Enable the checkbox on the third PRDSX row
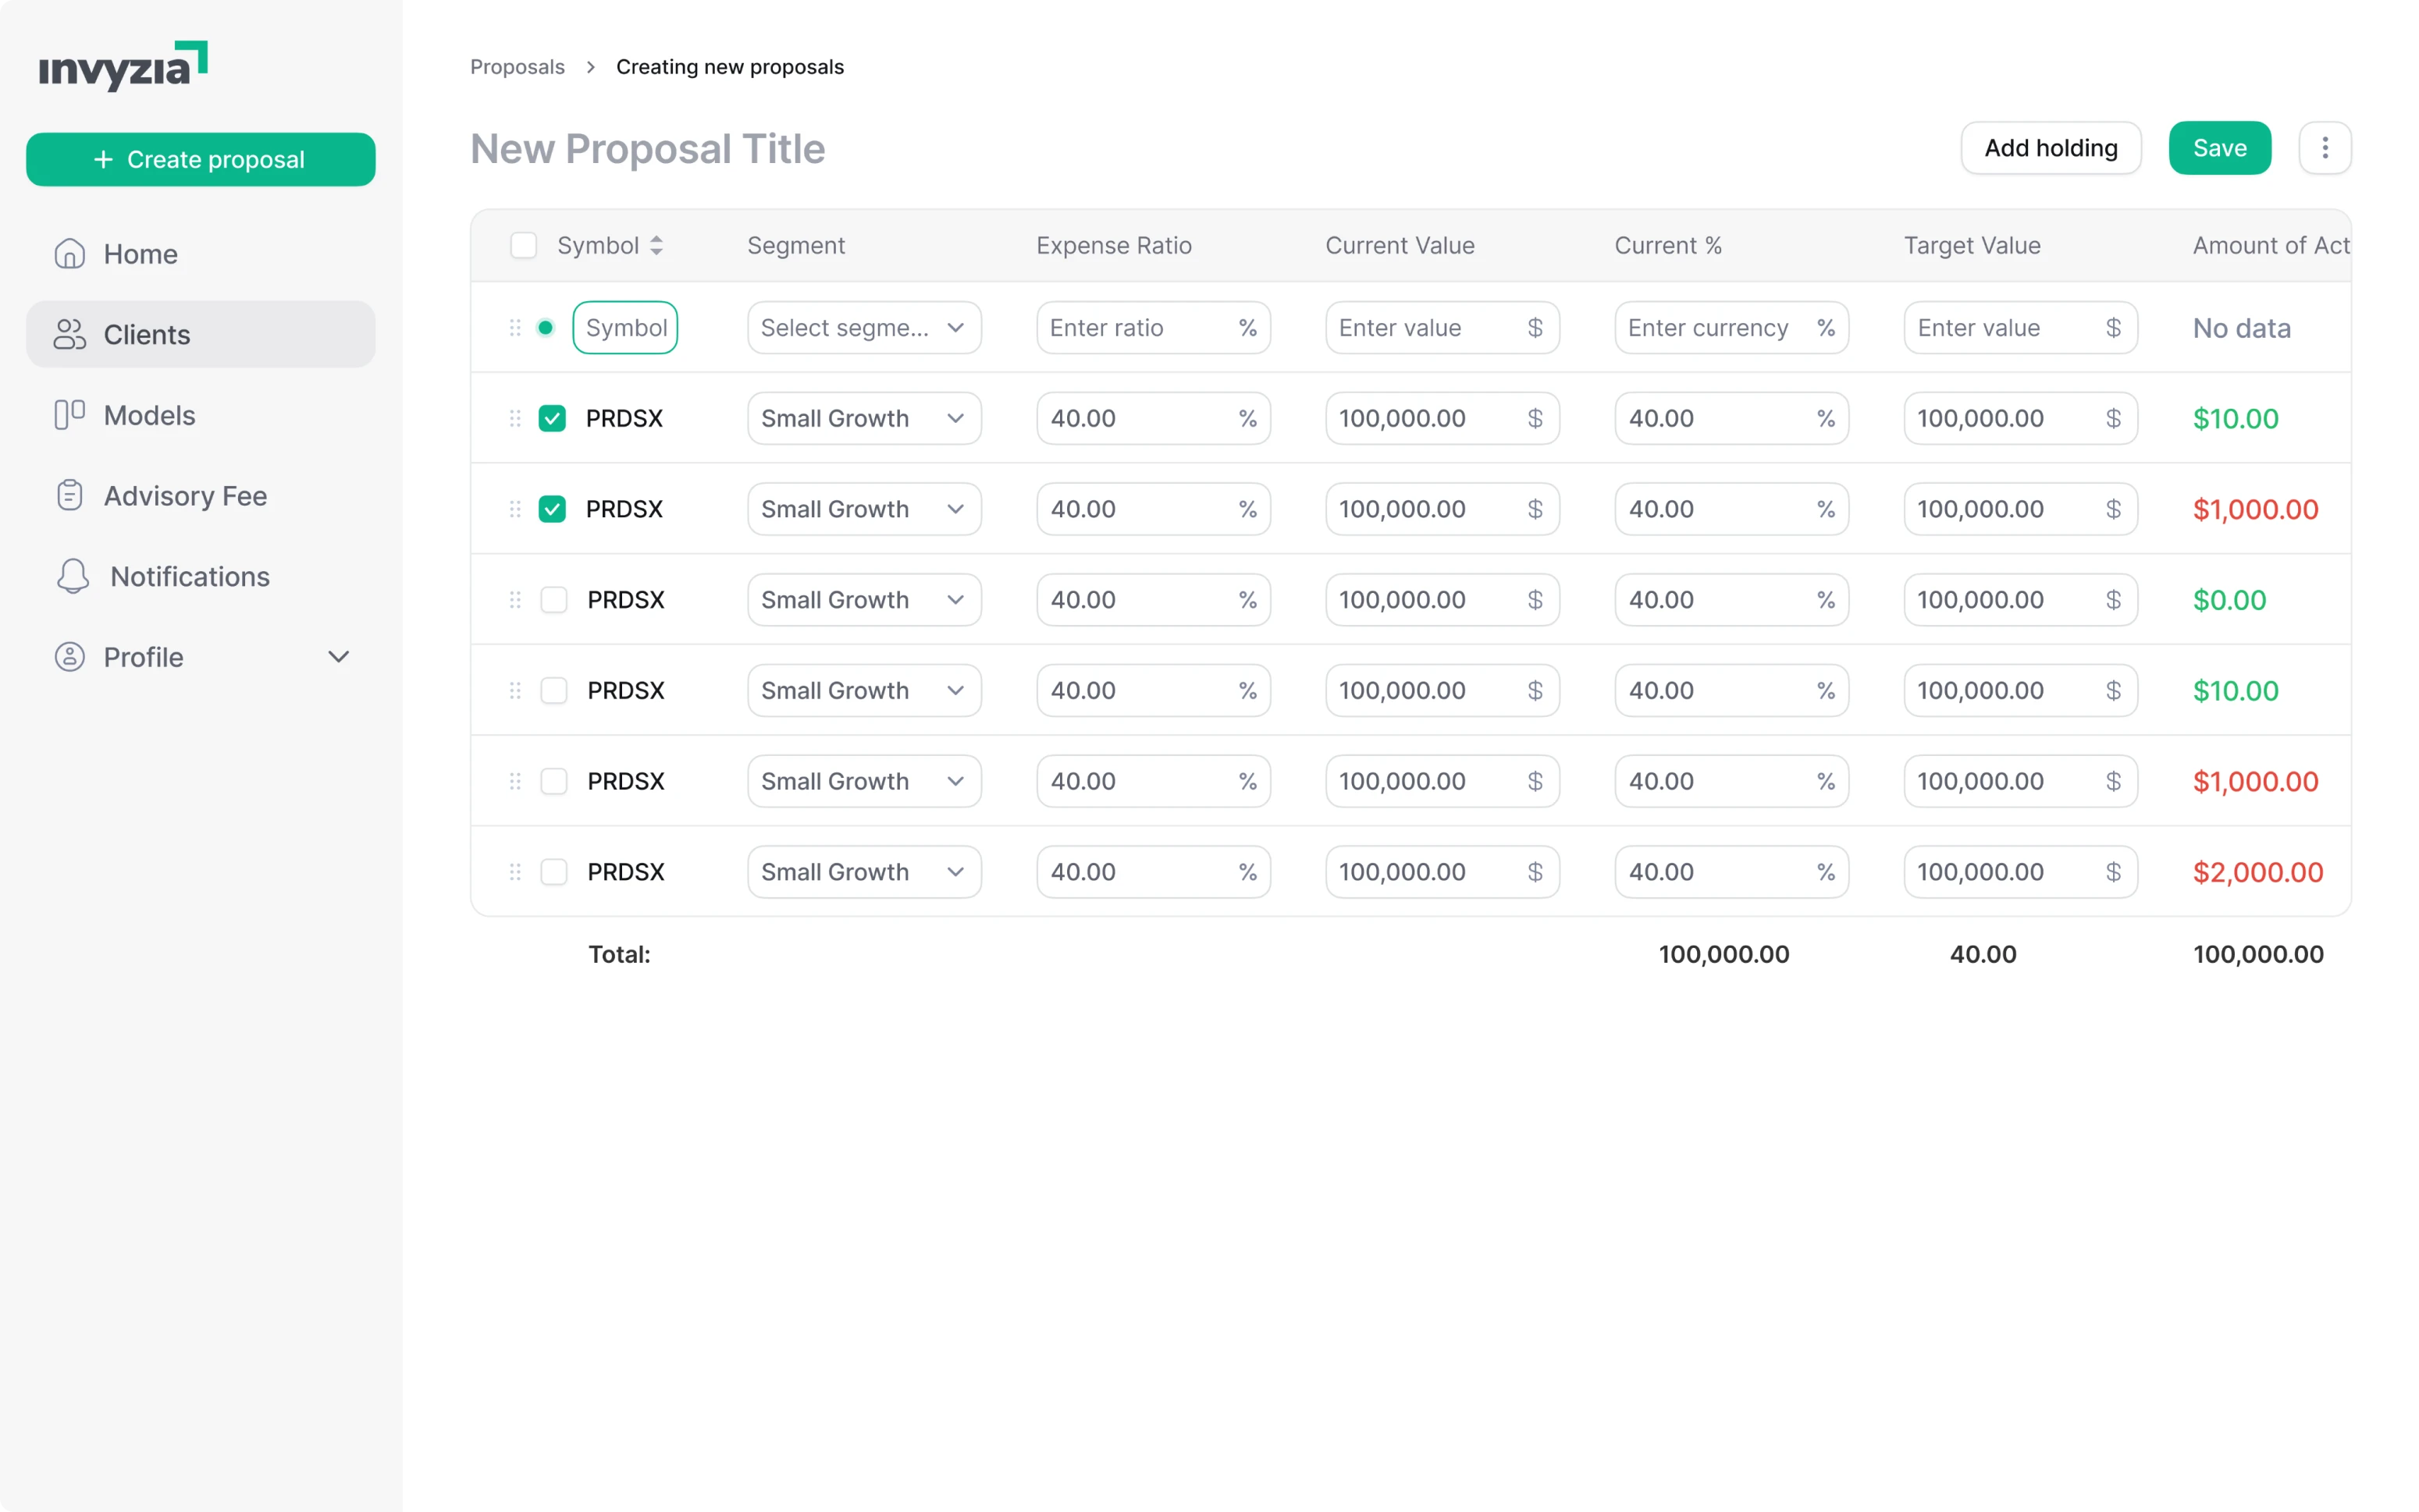Image resolution: width=2419 pixels, height=1512 pixels. [x=553, y=600]
